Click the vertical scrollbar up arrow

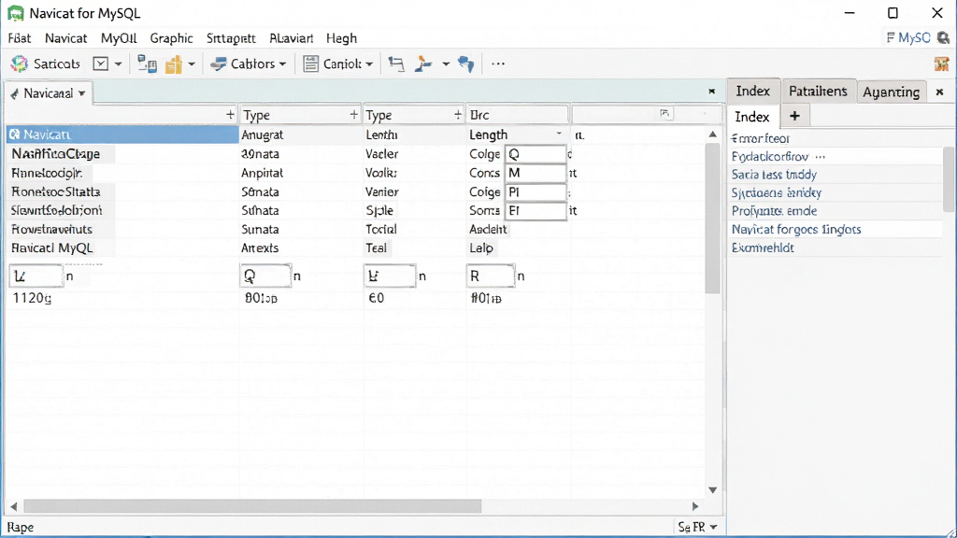[x=712, y=134]
